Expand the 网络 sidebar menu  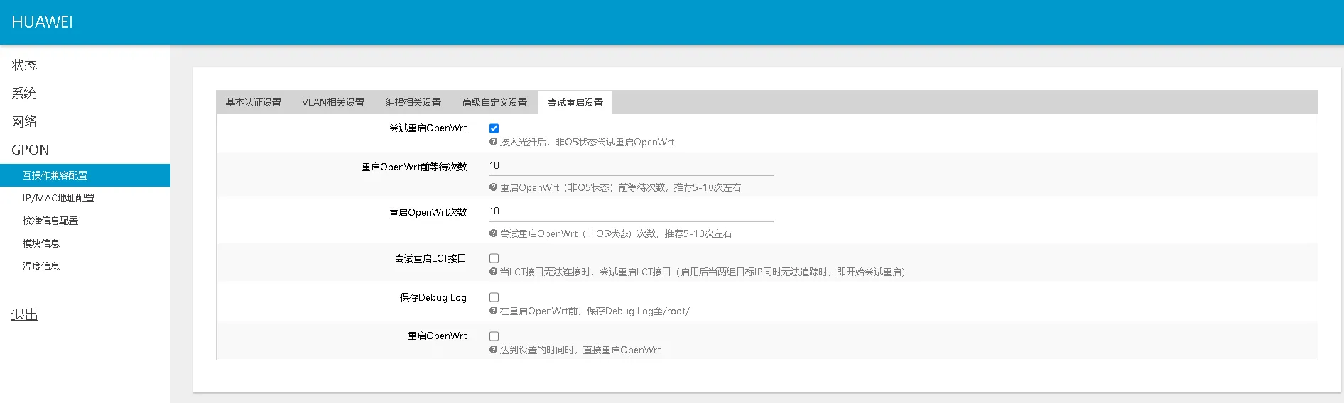click(25, 122)
